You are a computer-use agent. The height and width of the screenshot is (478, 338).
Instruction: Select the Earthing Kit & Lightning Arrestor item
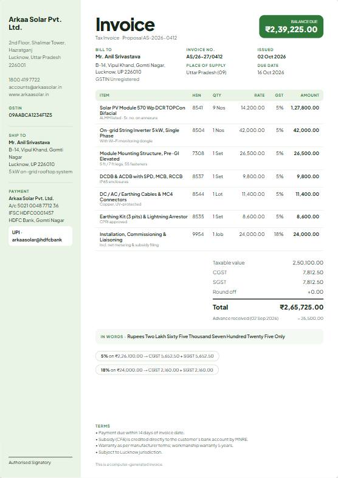click(143, 216)
